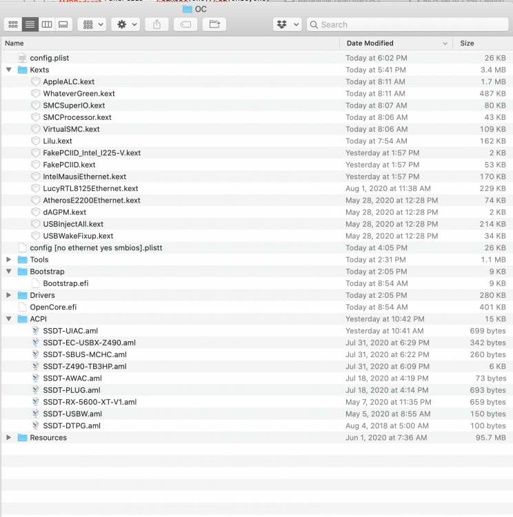Click the 1.7 MB size of AppleALC.kext
The image size is (513, 517).
point(493,81)
